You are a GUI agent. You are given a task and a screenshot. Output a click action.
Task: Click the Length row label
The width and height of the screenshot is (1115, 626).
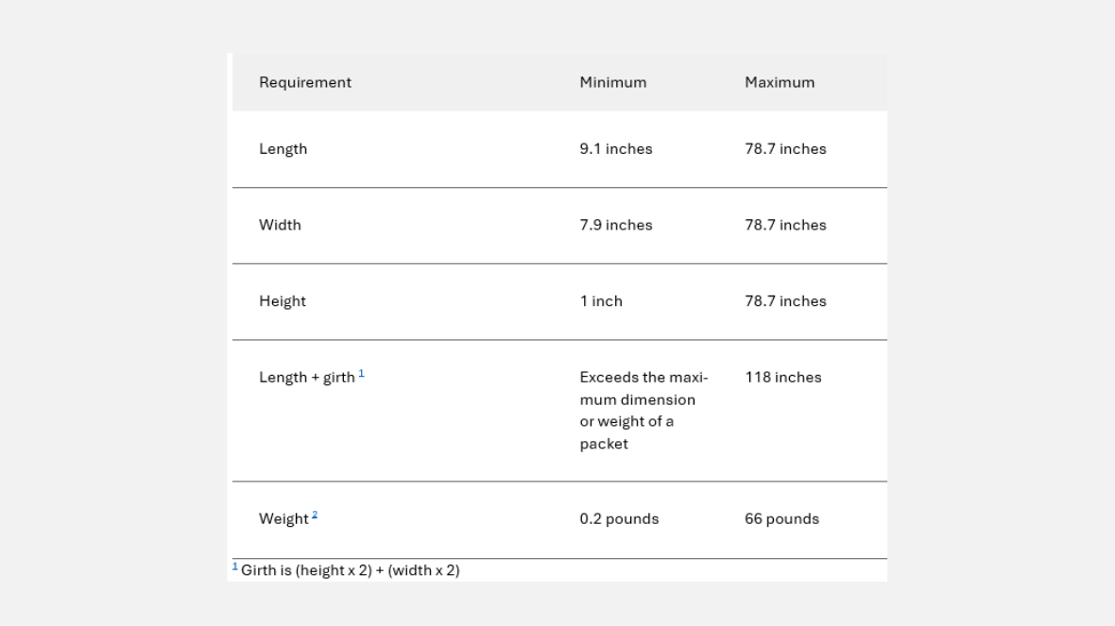pyautogui.click(x=283, y=149)
